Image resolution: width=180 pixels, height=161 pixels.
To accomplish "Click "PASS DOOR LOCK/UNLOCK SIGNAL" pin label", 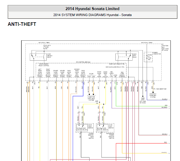I will [83, 74].
